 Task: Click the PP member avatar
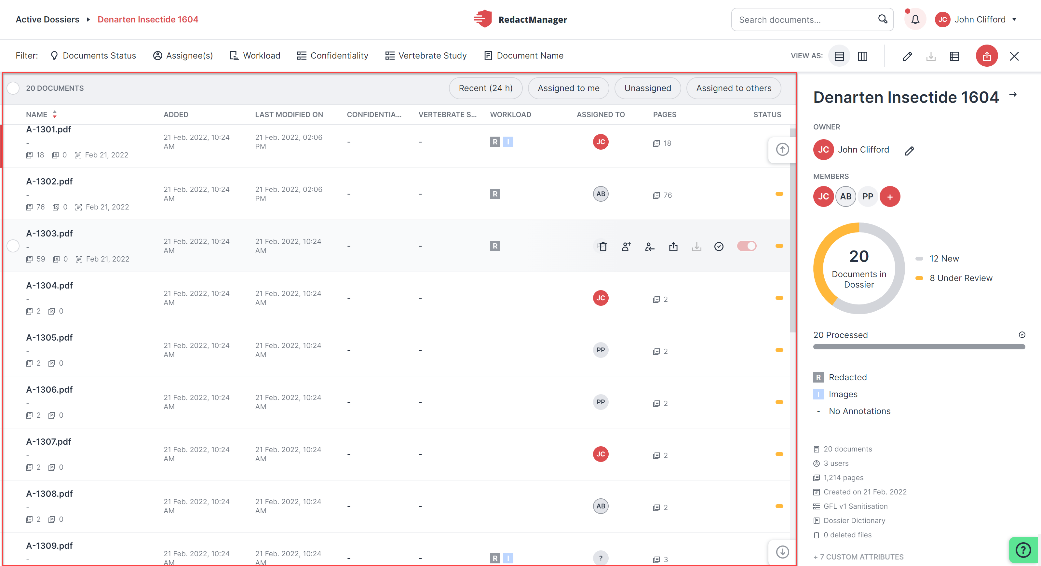(x=867, y=196)
